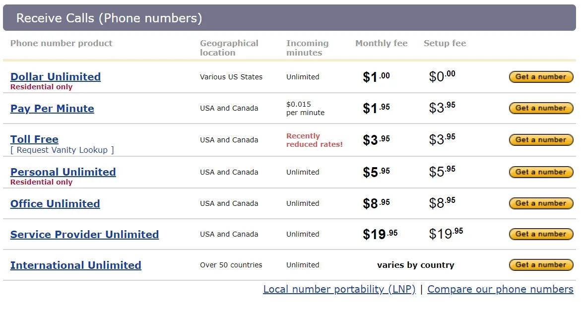This screenshot has height=314, width=581.
Task: Get a number for Office Unlimited
Action: 541,203
